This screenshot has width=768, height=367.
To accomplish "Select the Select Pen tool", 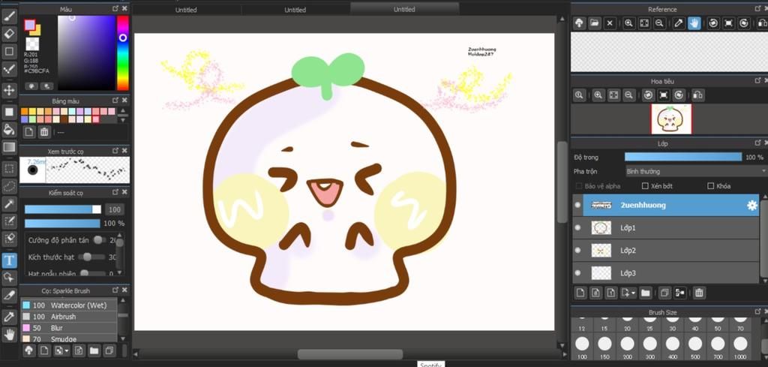I will tap(9, 221).
